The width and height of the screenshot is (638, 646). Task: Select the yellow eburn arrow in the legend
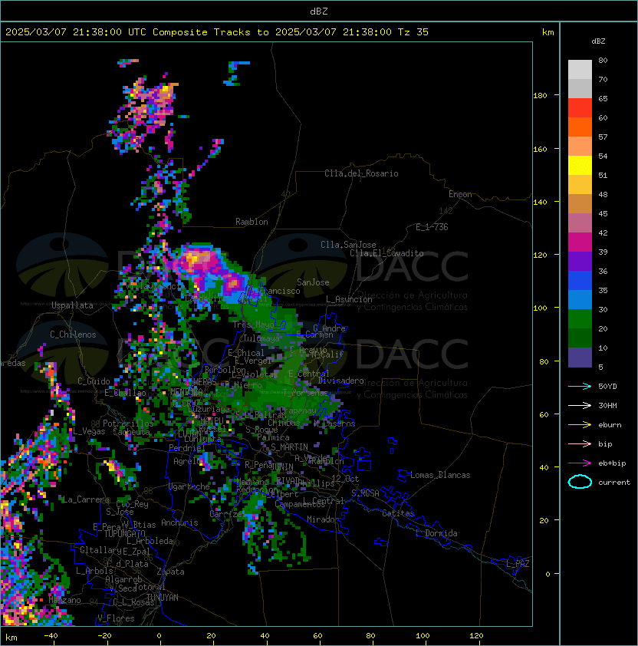click(580, 425)
